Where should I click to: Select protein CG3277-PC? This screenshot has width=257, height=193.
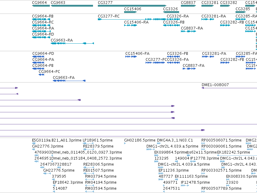(155, 63)
